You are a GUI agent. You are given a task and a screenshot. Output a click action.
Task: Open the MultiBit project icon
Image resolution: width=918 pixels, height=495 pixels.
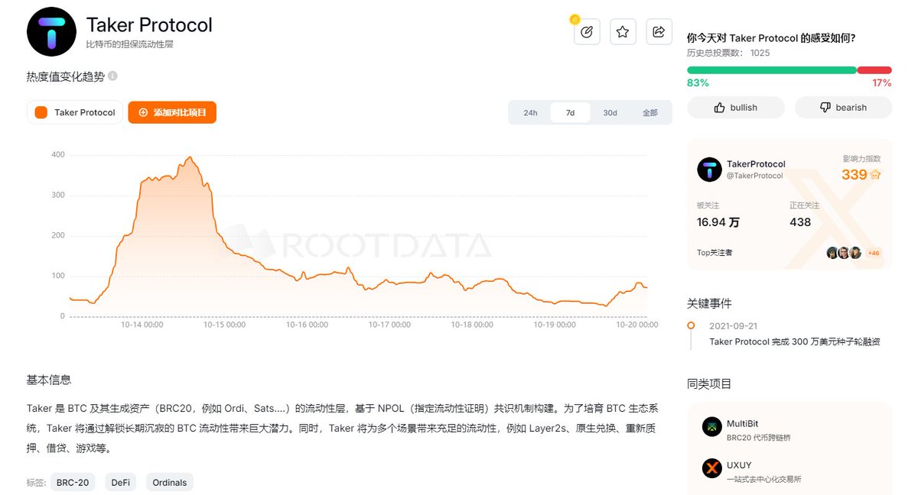click(x=712, y=427)
